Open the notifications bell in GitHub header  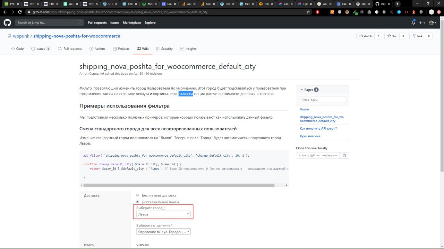point(413,22)
